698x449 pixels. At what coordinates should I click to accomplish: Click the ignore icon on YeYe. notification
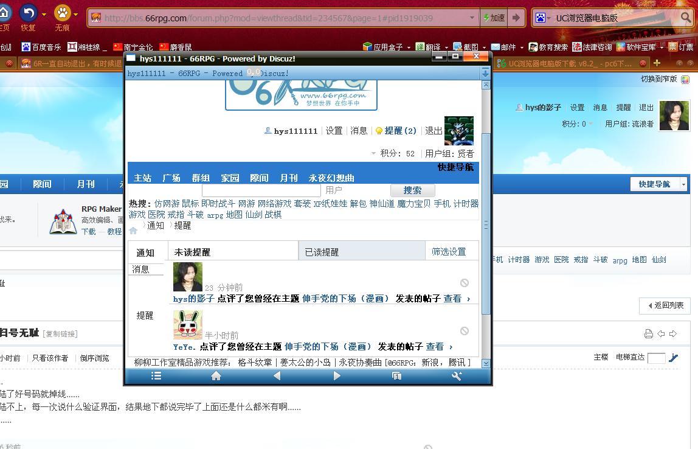point(465,331)
